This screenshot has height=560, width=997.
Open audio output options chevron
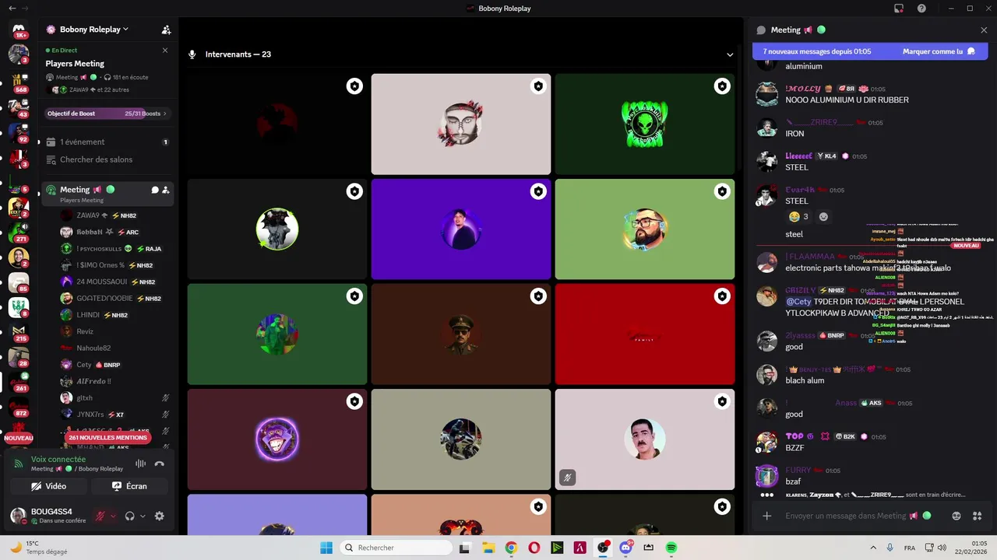[x=143, y=516]
